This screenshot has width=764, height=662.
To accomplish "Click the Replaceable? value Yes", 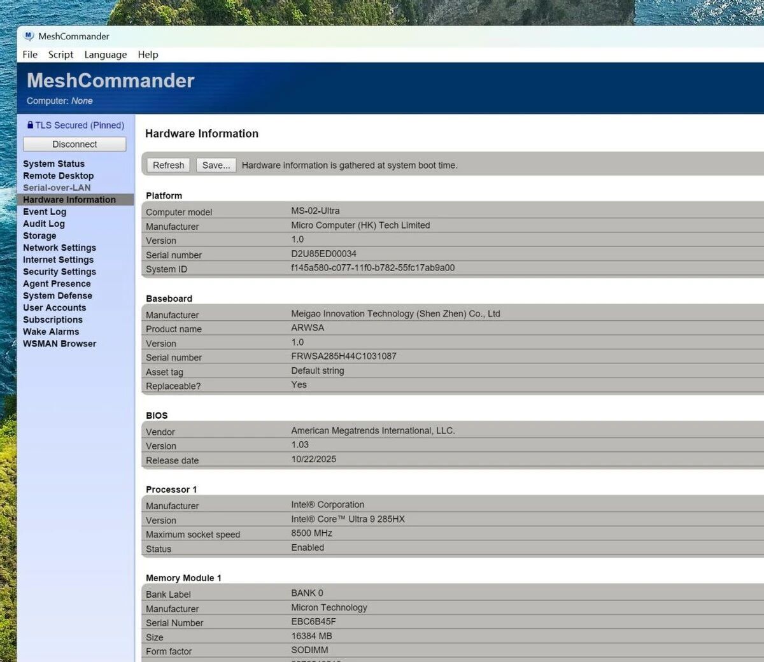I will (299, 384).
